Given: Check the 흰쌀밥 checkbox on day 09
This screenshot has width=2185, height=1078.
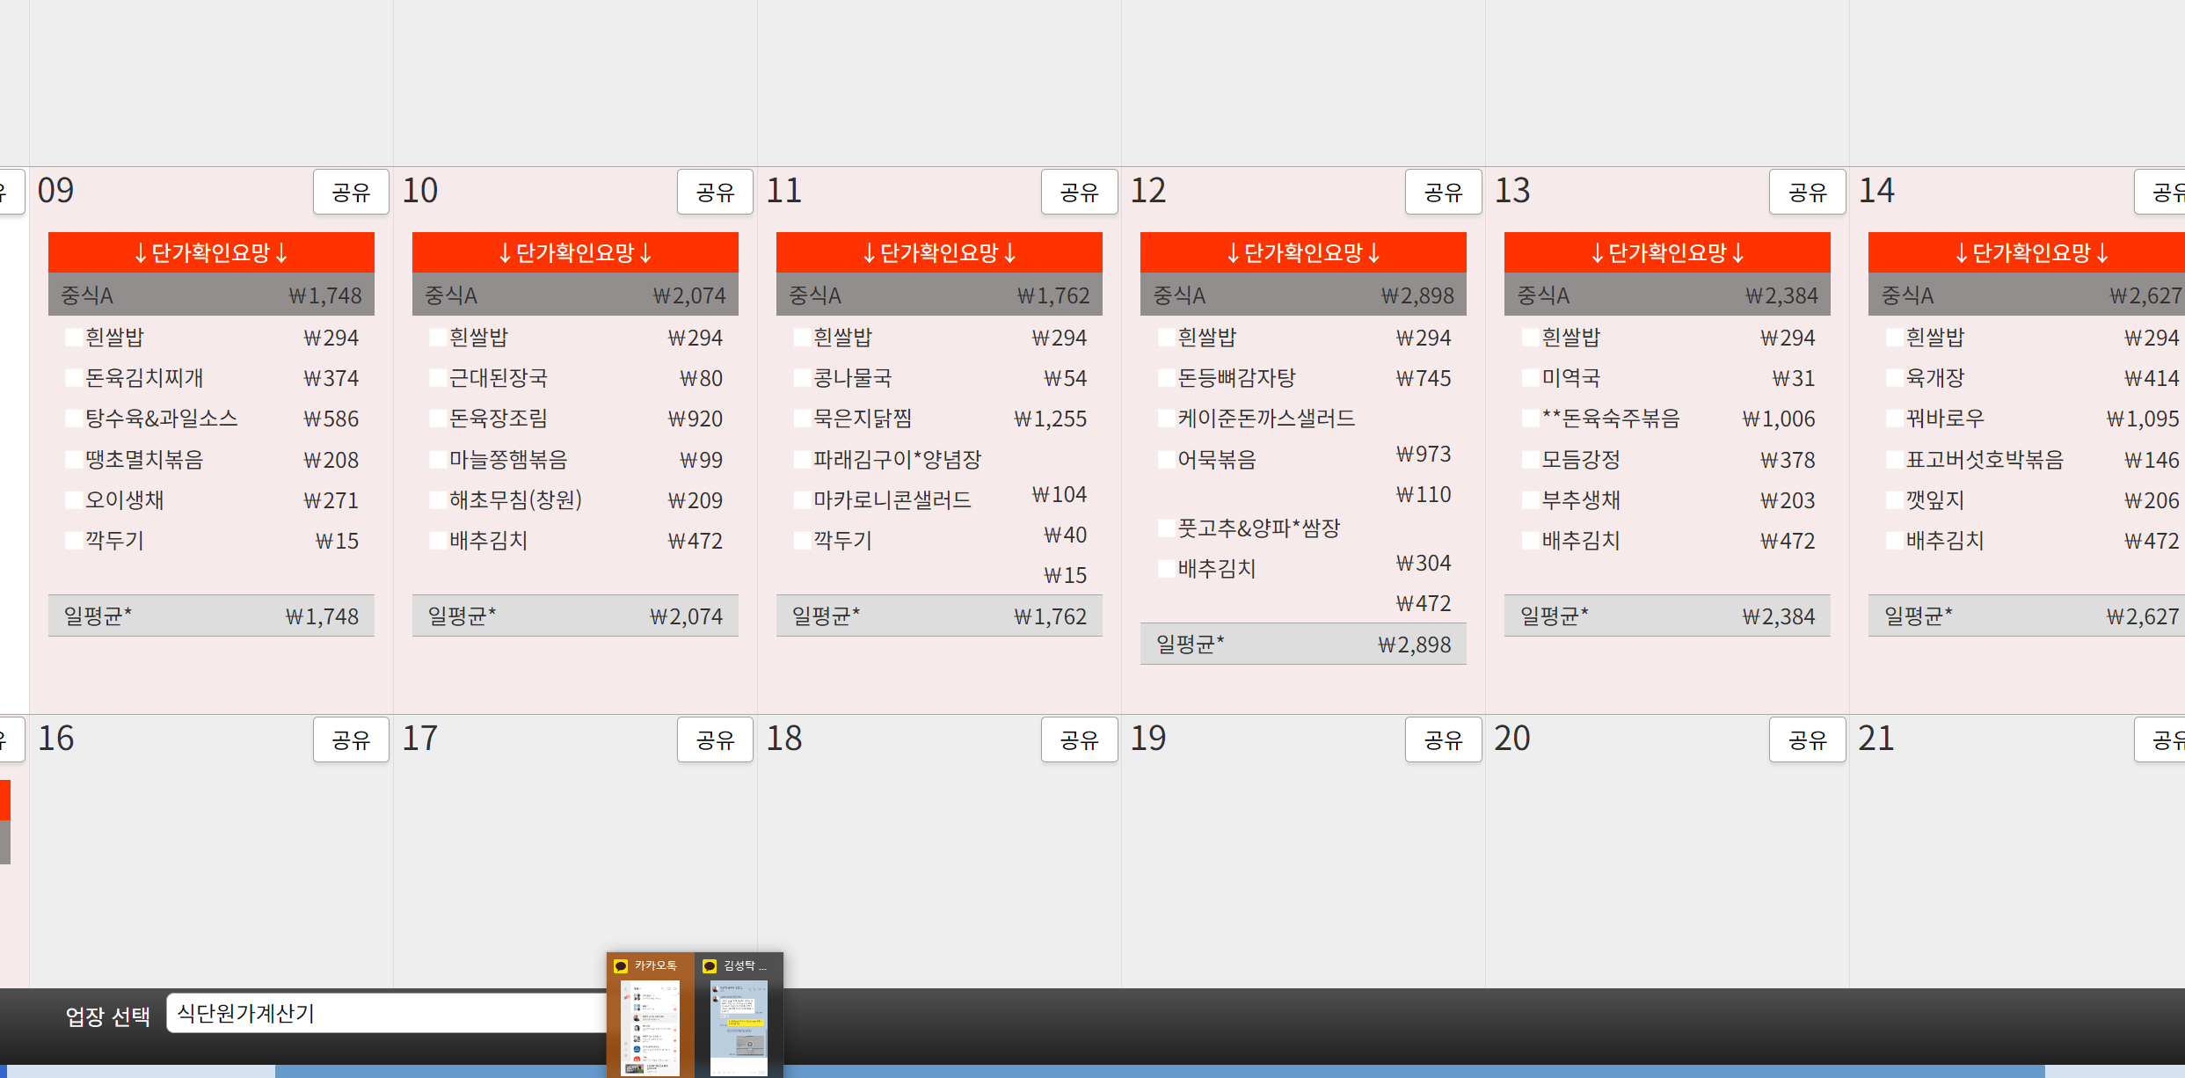Looking at the screenshot, I should click(75, 338).
